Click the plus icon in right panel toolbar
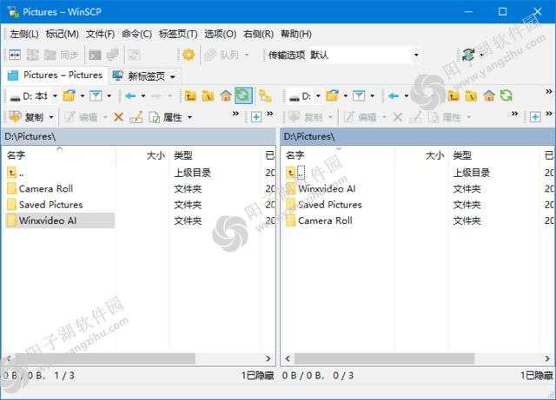 [535, 117]
